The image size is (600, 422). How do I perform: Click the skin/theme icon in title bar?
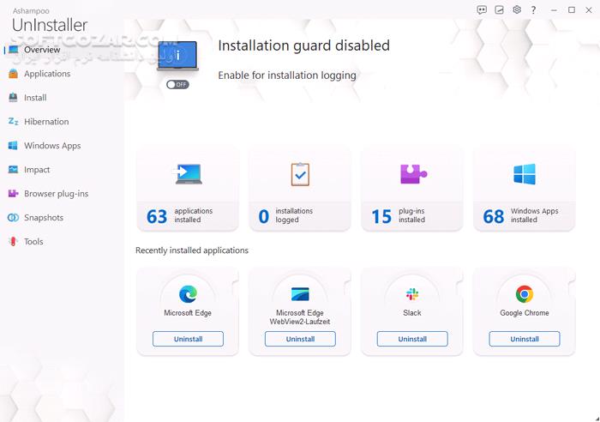tap(499, 10)
